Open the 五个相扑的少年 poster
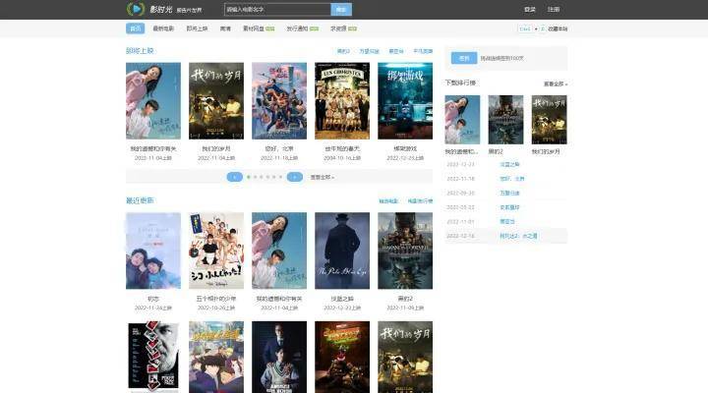This screenshot has width=708, height=393. (216, 251)
